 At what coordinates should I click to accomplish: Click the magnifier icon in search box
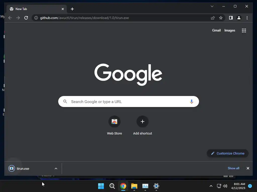65,101
